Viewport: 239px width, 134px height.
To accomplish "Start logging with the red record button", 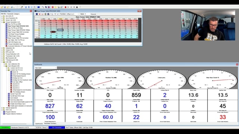I will coord(65,7).
